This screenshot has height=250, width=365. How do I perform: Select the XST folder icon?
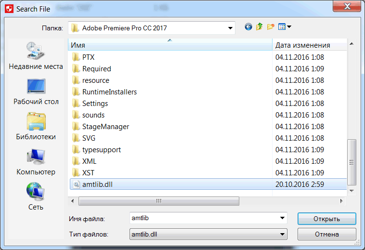pos(76,173)
